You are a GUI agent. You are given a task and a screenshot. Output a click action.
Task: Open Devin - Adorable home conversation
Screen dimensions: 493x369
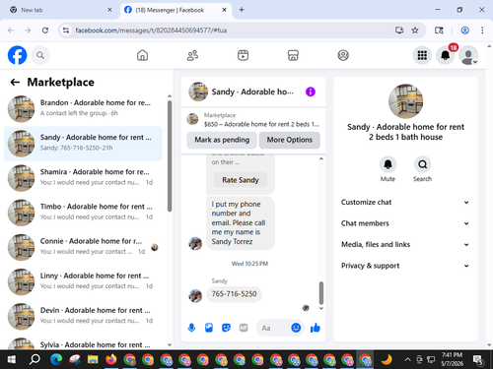(83, 316)
